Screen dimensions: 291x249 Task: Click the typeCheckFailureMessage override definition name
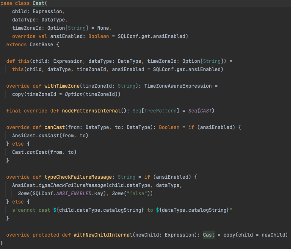point(77,177)
